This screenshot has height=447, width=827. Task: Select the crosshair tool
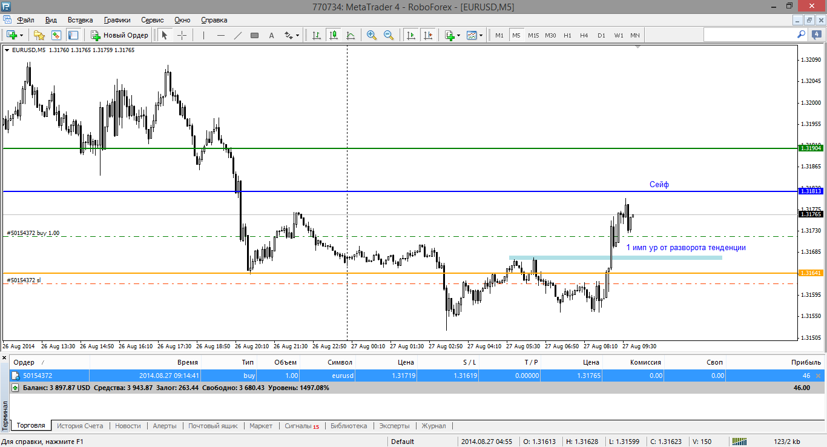(182, 35)
